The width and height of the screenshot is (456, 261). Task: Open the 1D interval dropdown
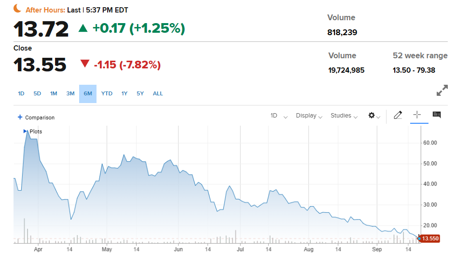click(x=278, y=116)
